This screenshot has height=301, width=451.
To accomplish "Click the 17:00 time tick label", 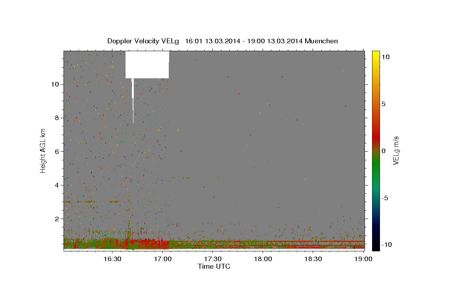I will point(163,259).
